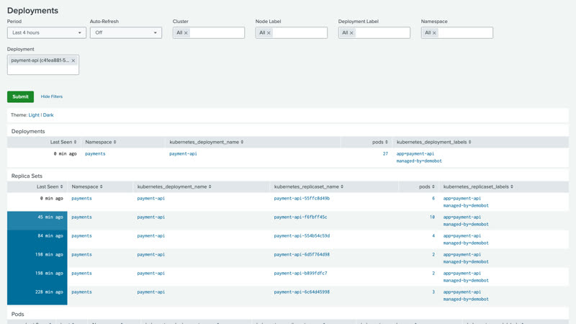The height and width of the screenshot is (324, 576).
Task: Sort Replica Sets table by pods column
Action: [427, 186]
